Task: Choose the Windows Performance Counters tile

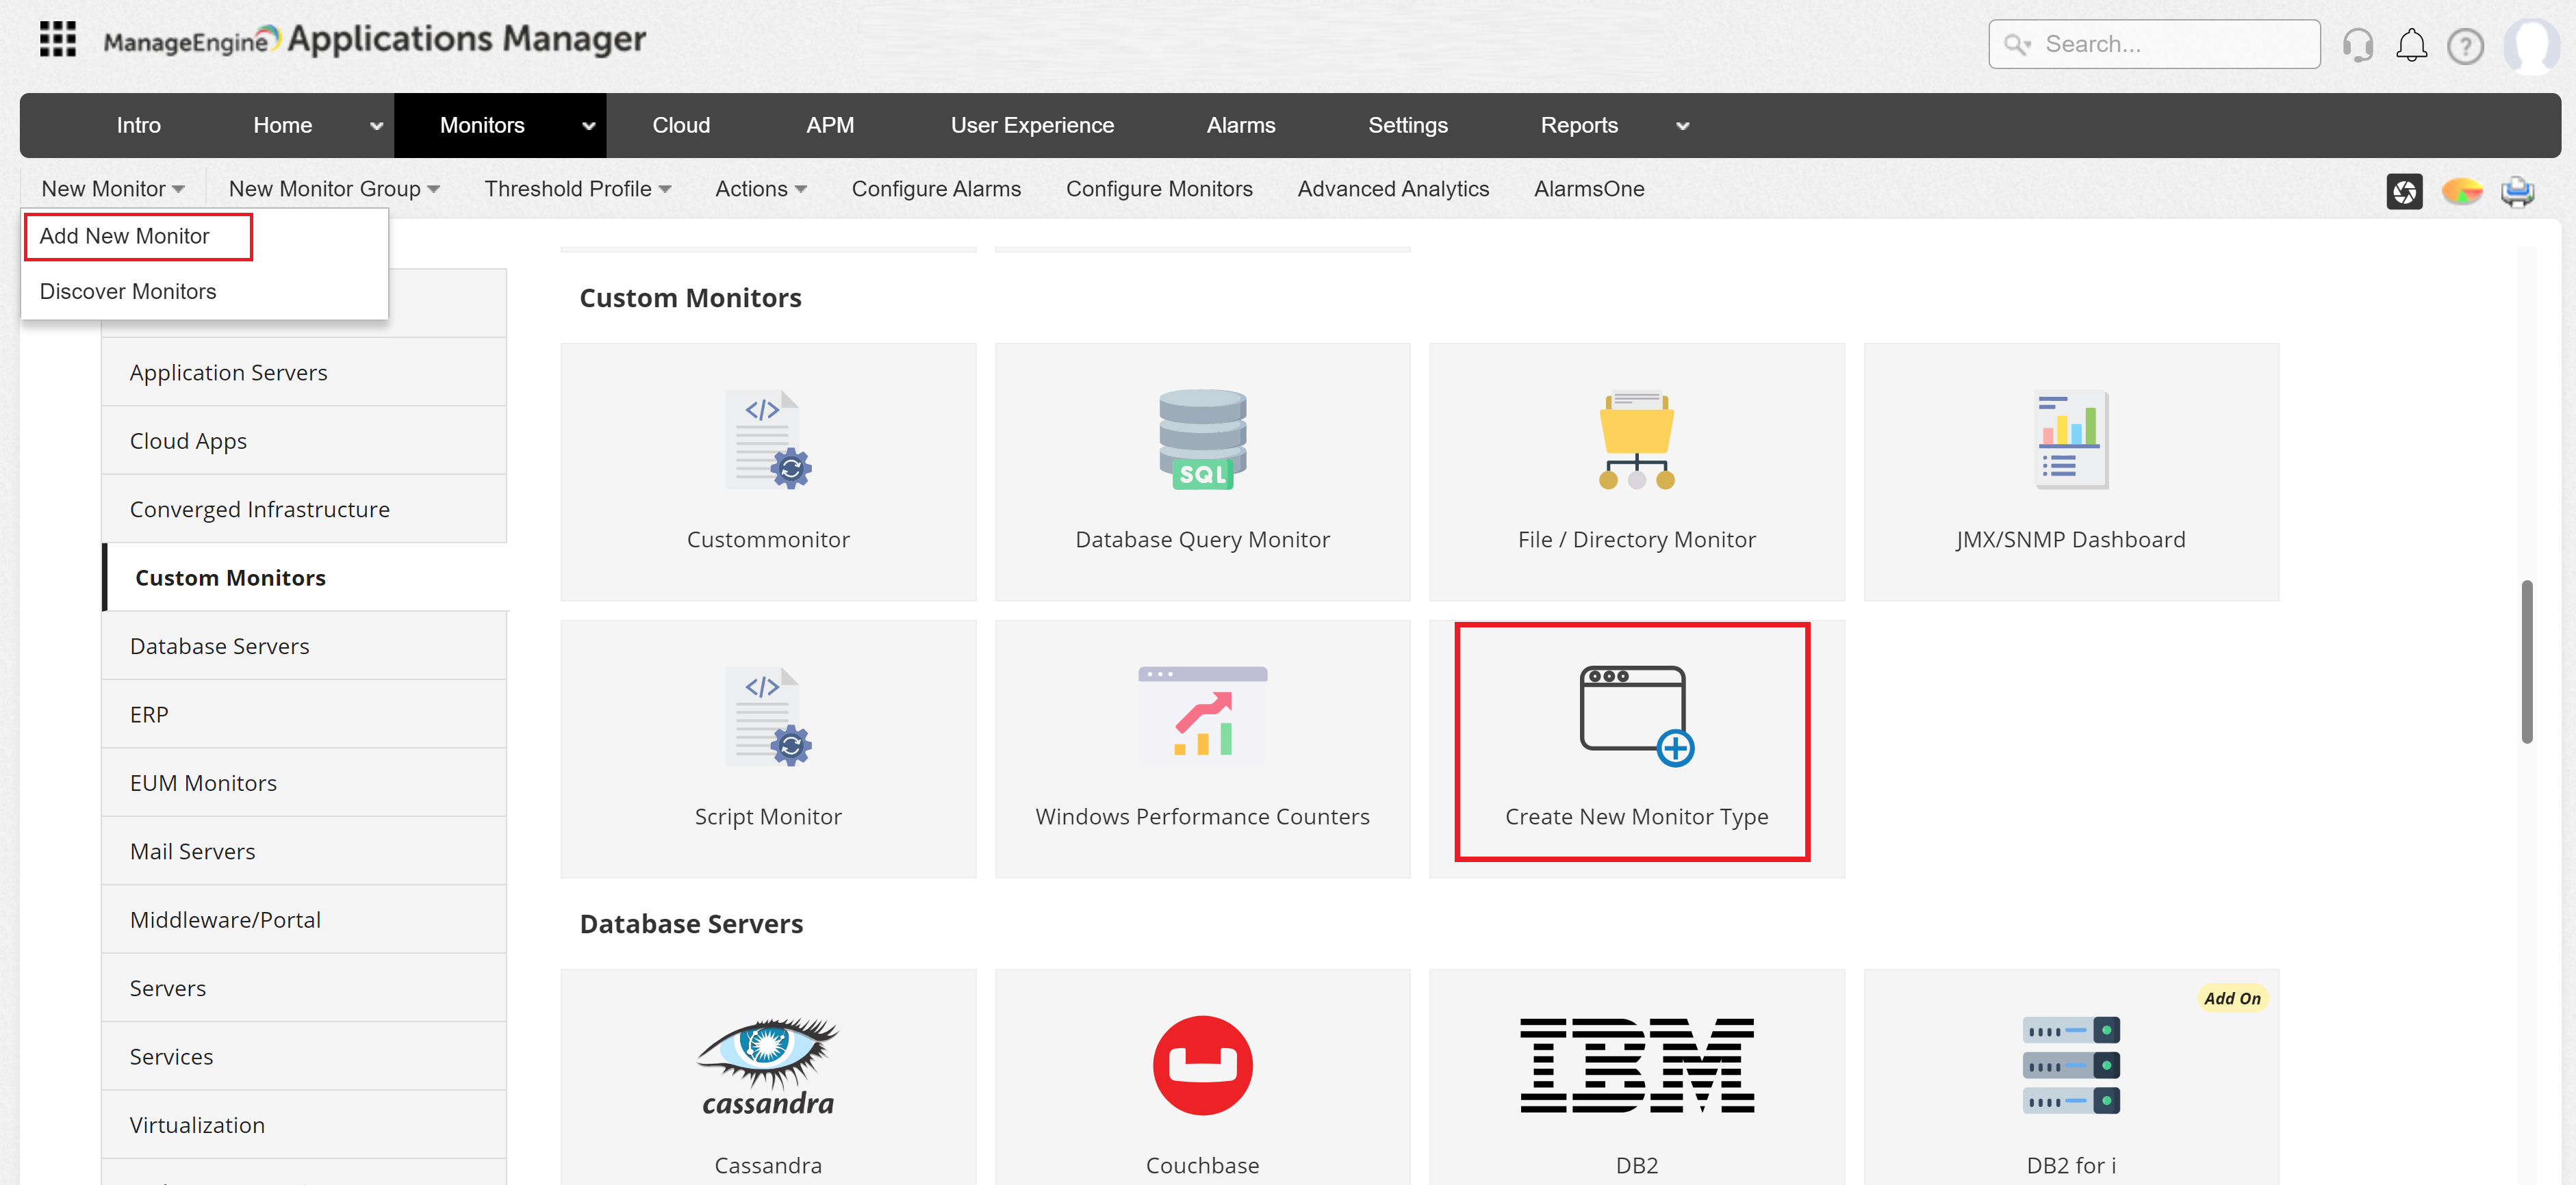Action: point(1202,748)
